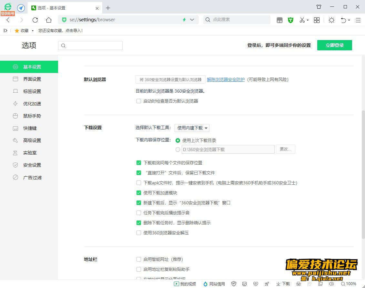
Task: Click the 立即登录 button
Action: pos(335,45)
